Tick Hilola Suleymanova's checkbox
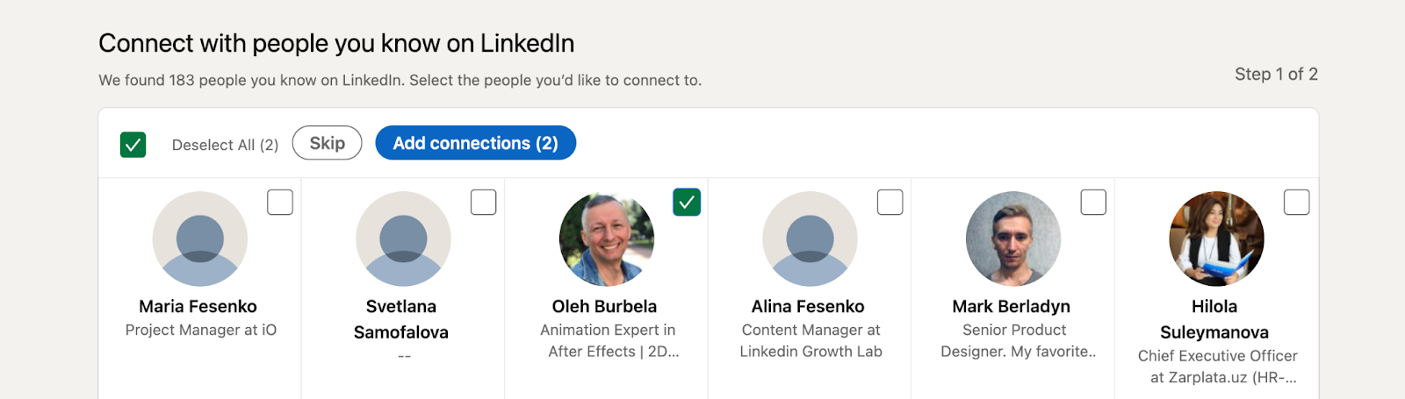 [1296, 203]
